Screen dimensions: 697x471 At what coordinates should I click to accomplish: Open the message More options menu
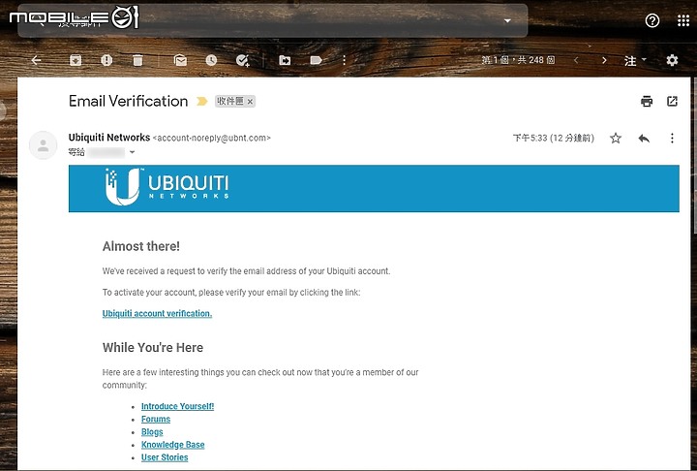[x=672, y=138]
